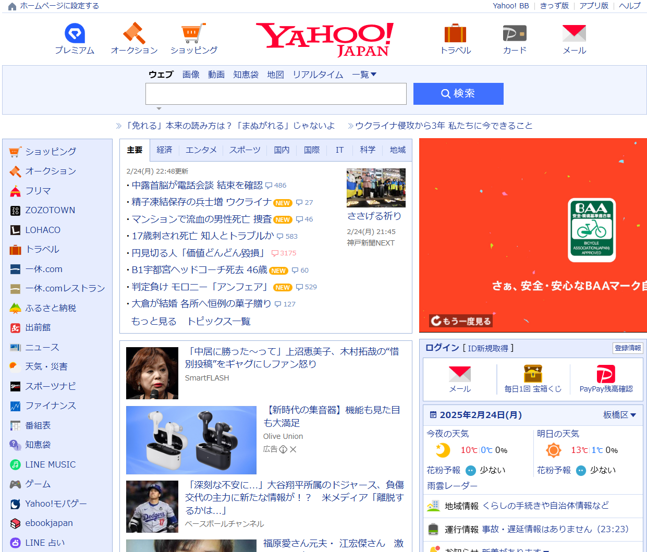Image resolution: width=647 pixels, height=552 pixels.
Task: Click the blue 検索 search button
Action: 458,94
